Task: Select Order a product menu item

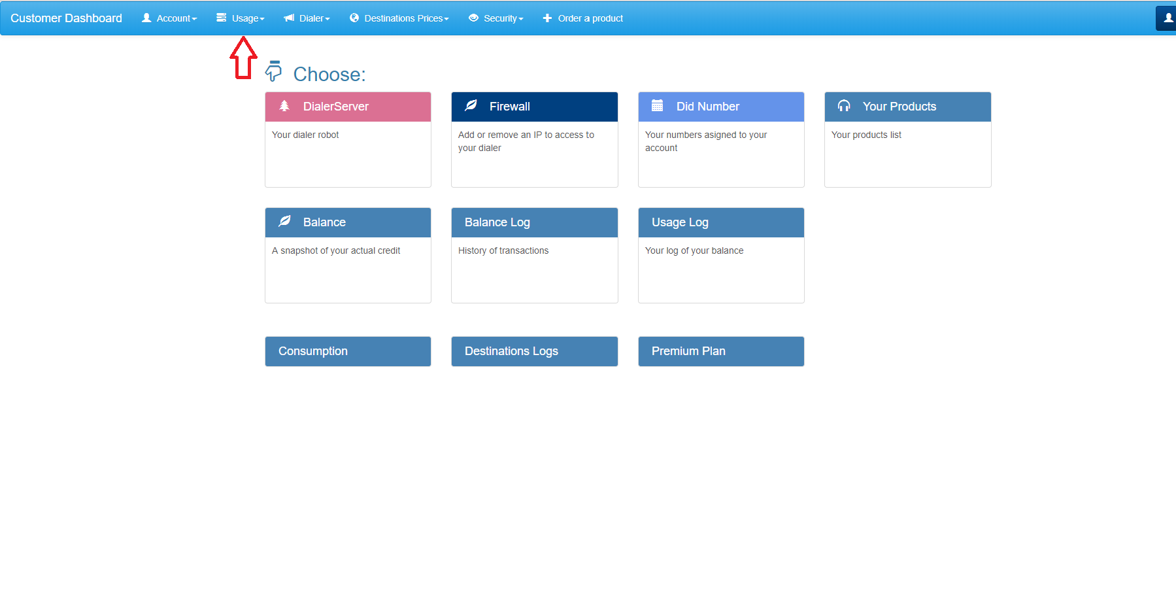Action: tap(583, 18)
